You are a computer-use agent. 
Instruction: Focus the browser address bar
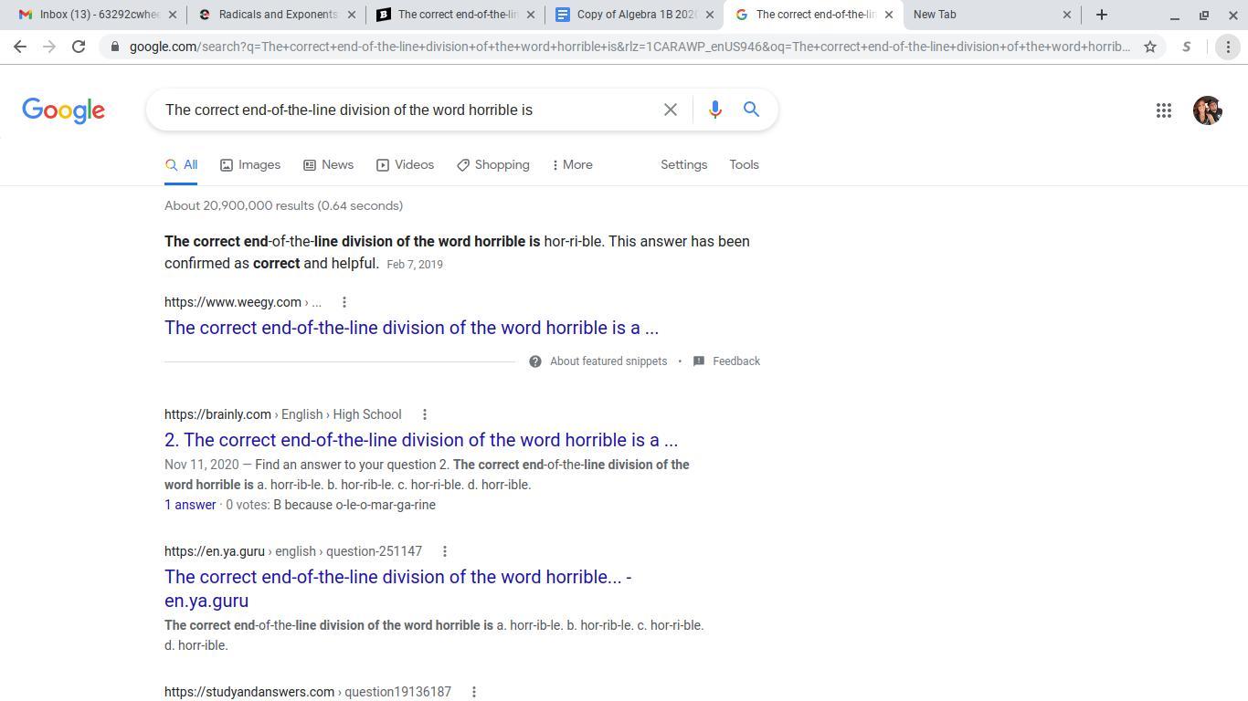pyautogui.click(x=629, y=47)
